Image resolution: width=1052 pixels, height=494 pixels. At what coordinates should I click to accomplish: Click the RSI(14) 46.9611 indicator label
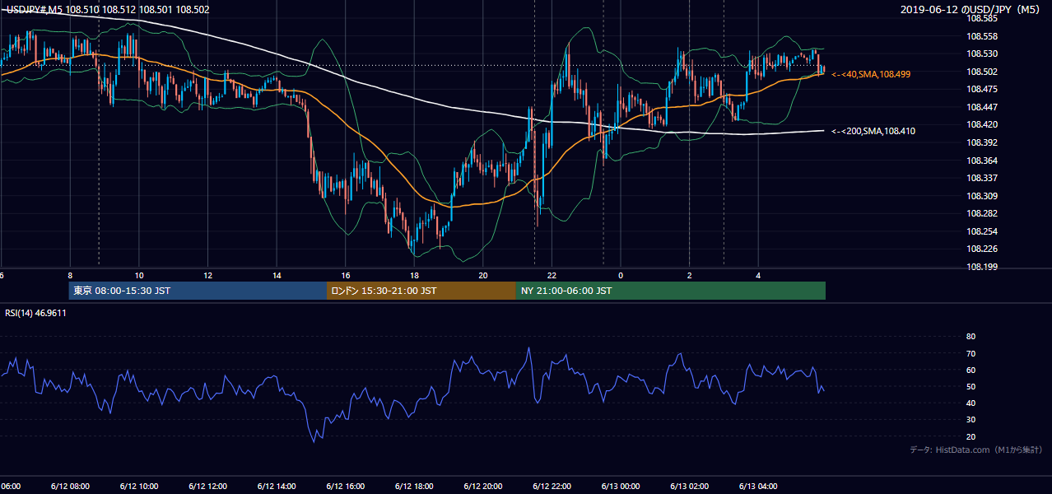[36, 313]
